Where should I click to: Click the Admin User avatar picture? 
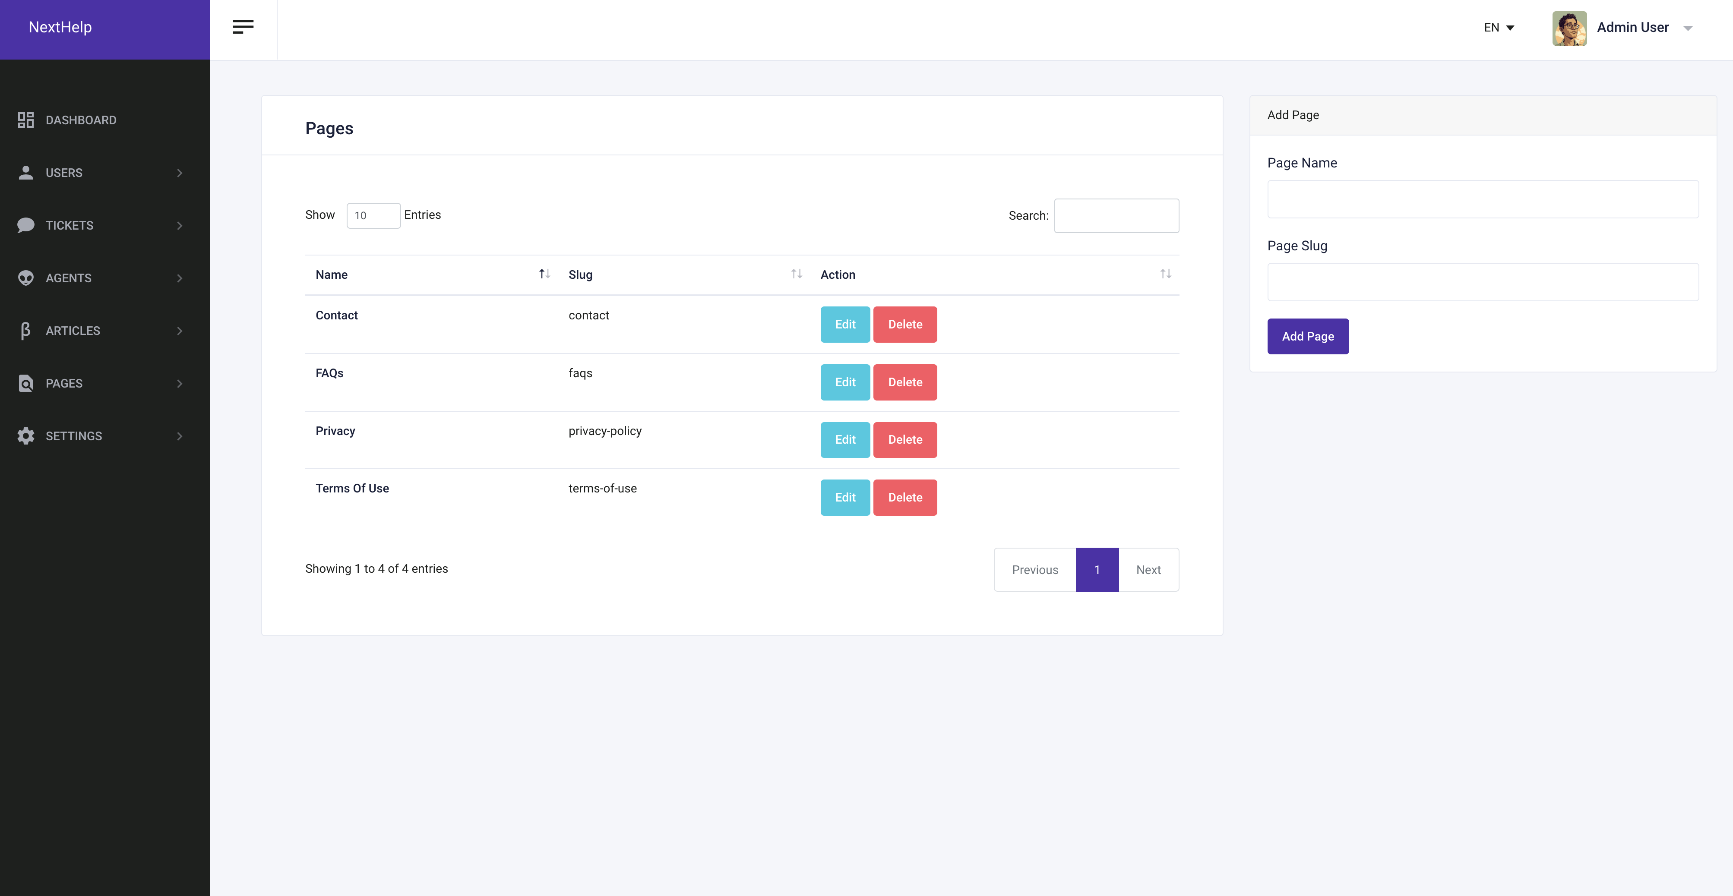click(x=1569, y=28)
